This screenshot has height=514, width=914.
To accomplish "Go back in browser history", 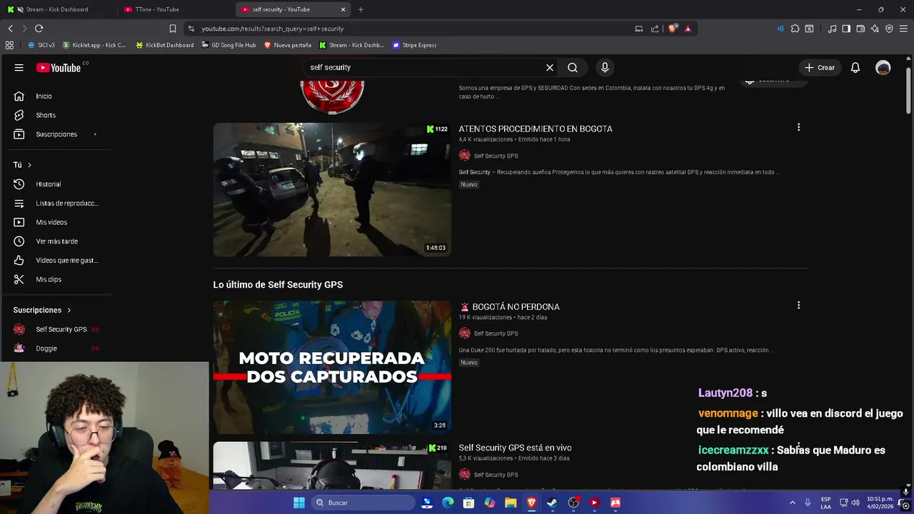I will coord(10,29).
